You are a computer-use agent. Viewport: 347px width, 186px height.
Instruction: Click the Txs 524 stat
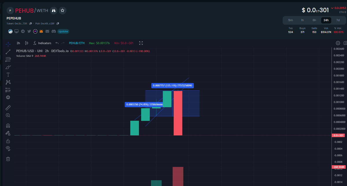[291, 30]
